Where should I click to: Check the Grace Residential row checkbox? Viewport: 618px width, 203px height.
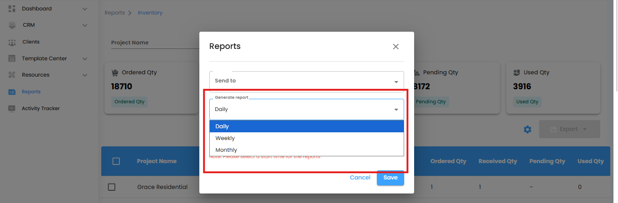[112, 187]
